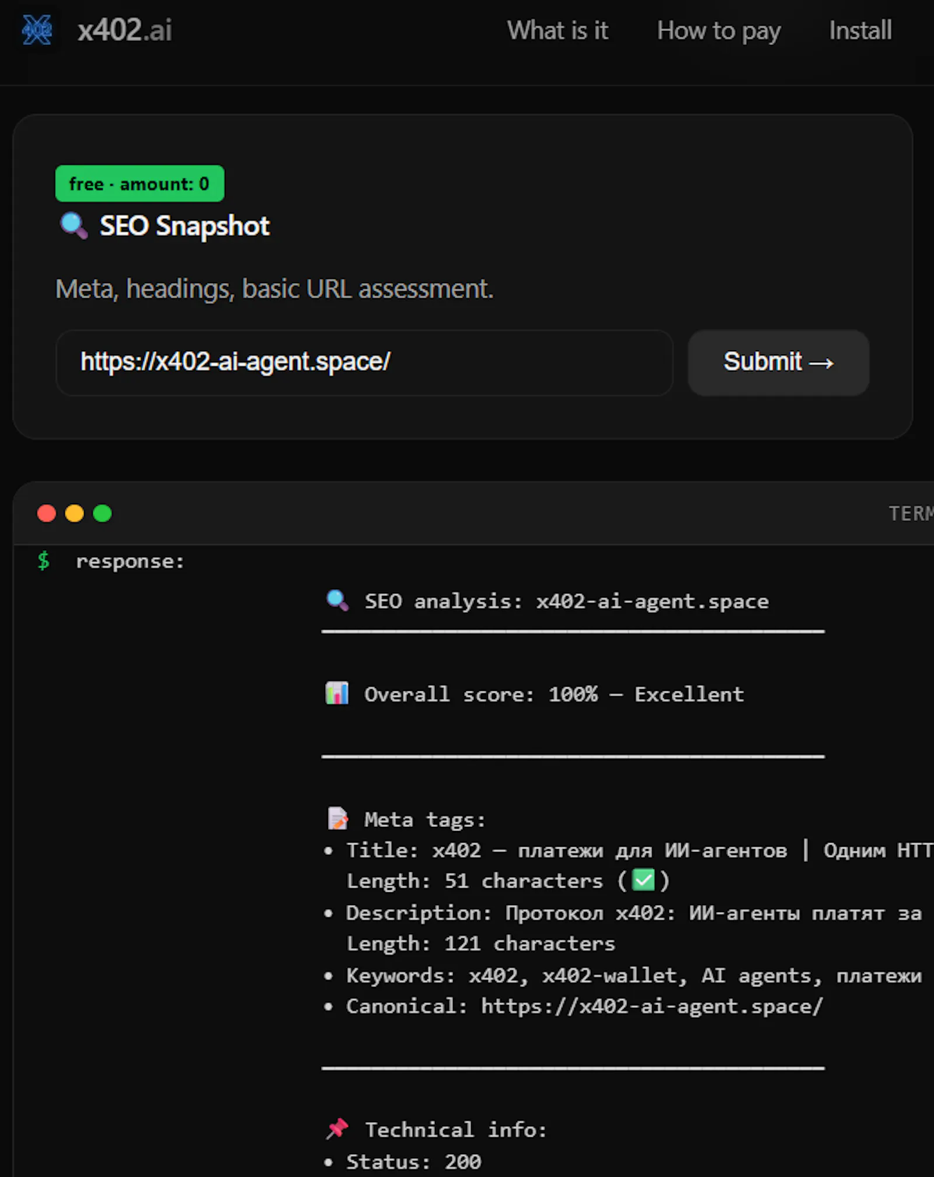Select the response: text
This screenshot has width=934, height=1177.
(x=130, y=562)
